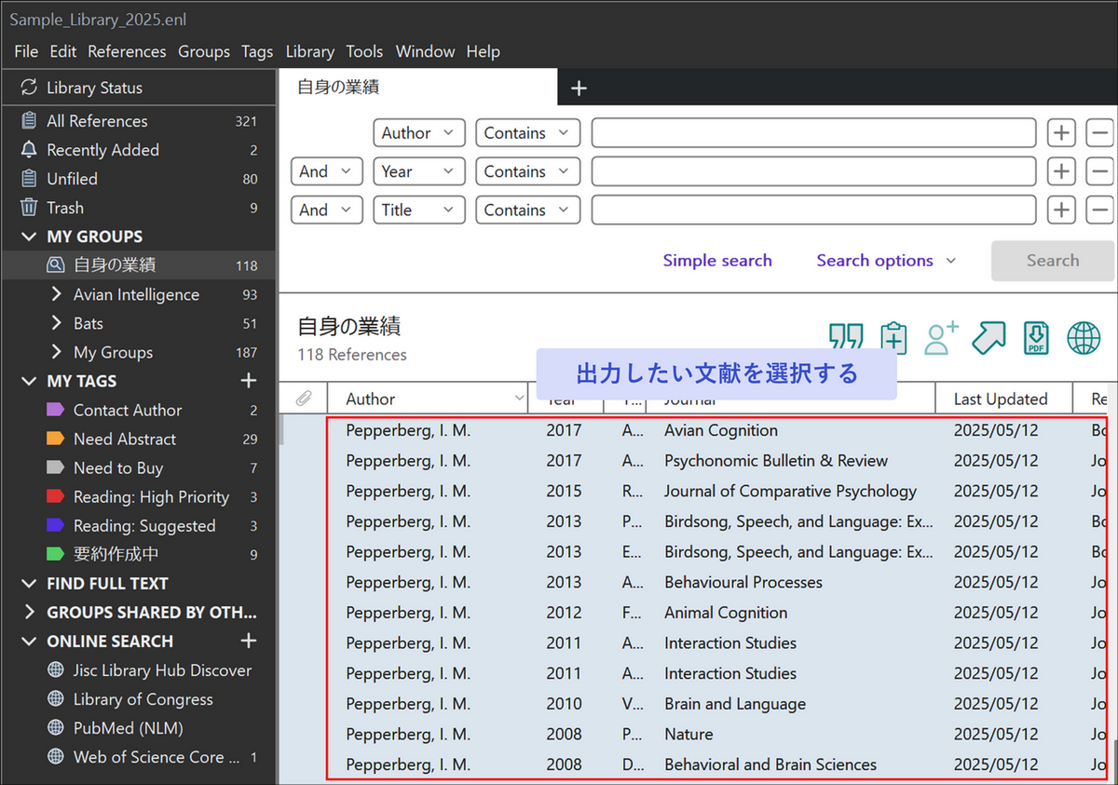
Task: Remove the Title search row with minus
Action: (x=1100, y=210)
